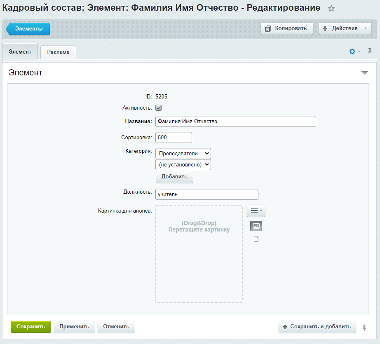Image resolution: width=380 pixels, height=344 pixels.
Task: Open the (не установлено) category dropdown
Action: 183,164
